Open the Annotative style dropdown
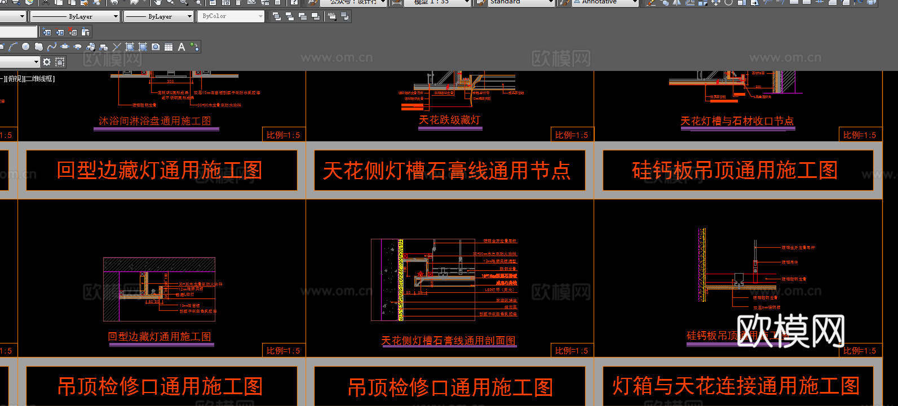 [605, 2]
